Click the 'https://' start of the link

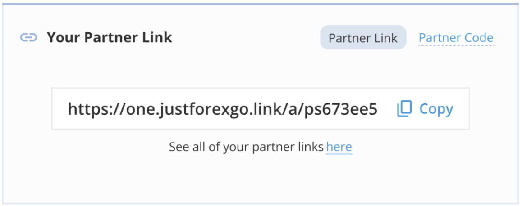pyautogui.click(x=96, y=109)
